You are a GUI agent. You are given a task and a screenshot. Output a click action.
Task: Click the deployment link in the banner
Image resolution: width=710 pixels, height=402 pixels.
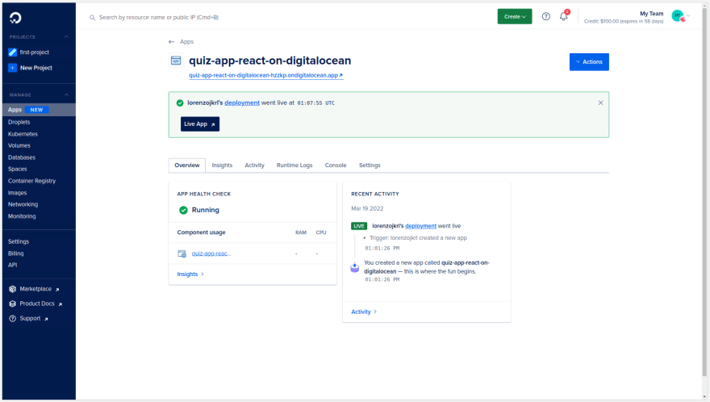pos(242,103)
